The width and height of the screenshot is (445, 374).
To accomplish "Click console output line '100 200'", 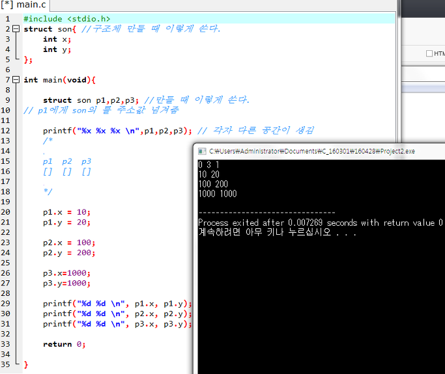I will click(x=213, y=184).
